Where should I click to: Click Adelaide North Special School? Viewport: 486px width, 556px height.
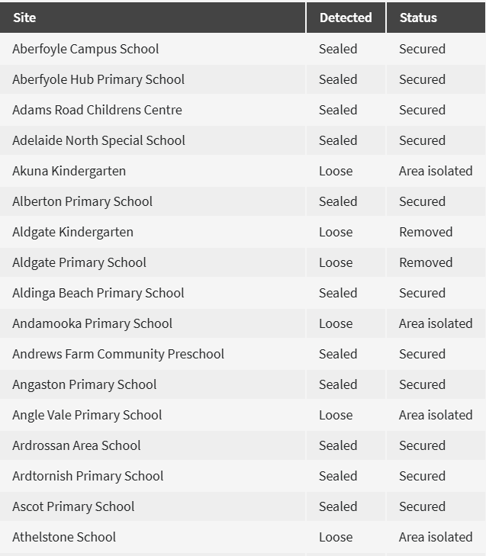tap(98, 140)
